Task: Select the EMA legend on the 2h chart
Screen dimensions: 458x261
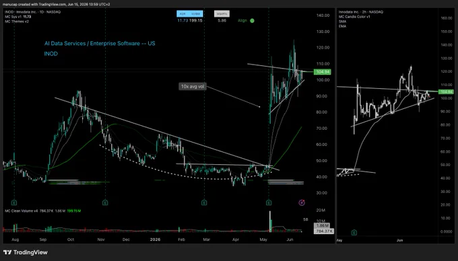Action: pyautogui.click(x=342, y=26)
